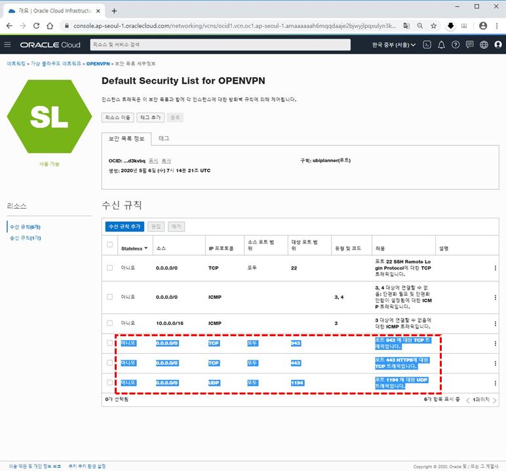Open actions menu for 10.0.0.0/16 ICMP rule

[x=495, y=323]
